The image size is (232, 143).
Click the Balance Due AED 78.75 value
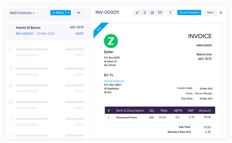205,59
